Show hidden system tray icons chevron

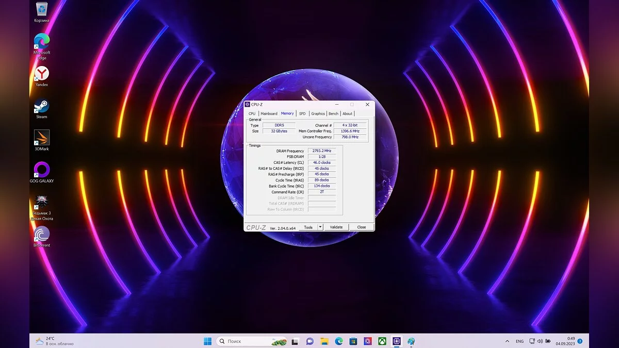click(x=507, y=341)
